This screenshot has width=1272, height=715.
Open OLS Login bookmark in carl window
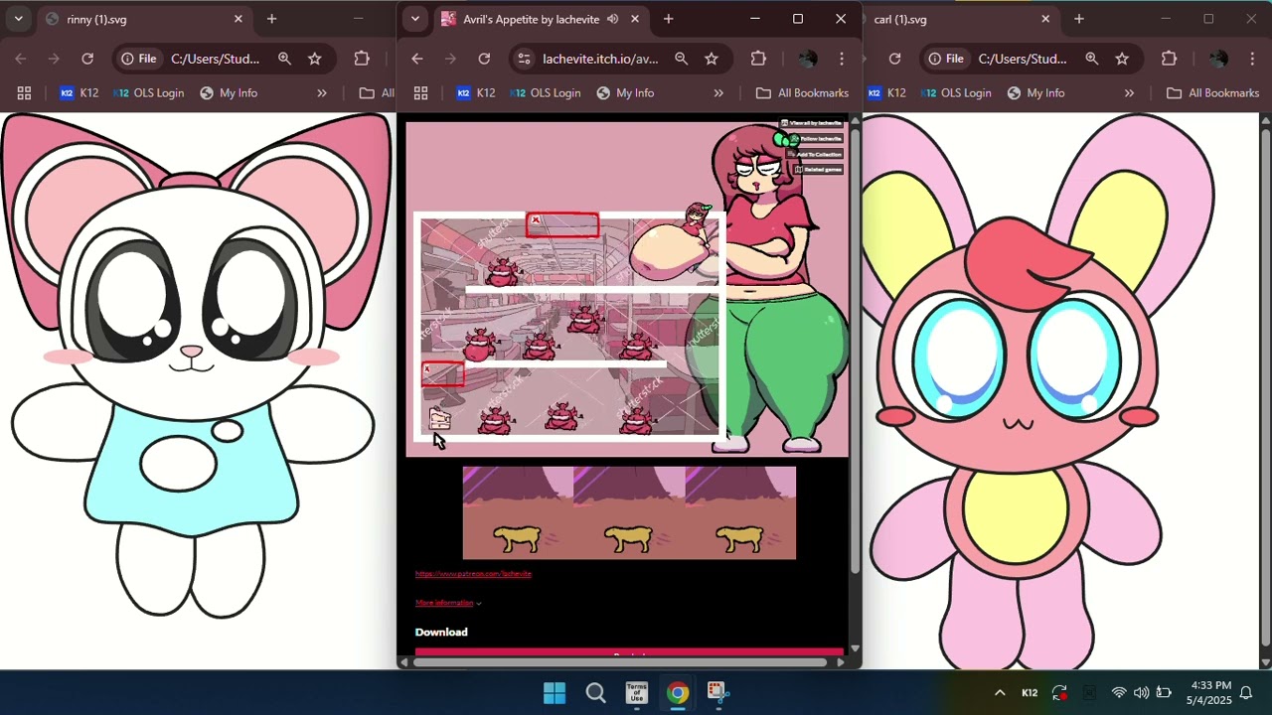pos(956,93)
